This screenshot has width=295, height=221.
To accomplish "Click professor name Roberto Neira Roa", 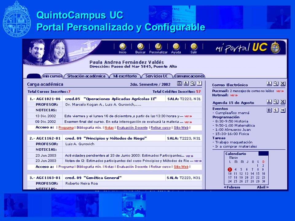I will (81, 184).
